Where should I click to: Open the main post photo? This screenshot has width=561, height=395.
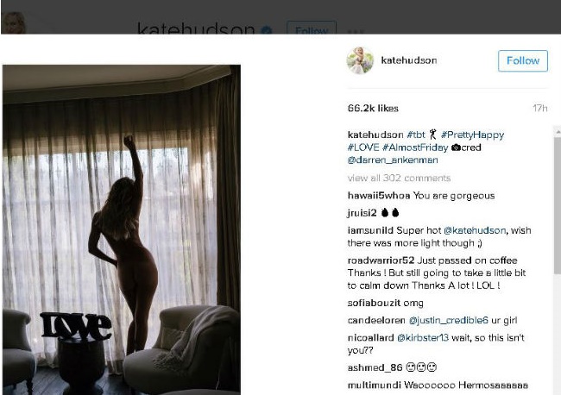click(x=122, y=229)
